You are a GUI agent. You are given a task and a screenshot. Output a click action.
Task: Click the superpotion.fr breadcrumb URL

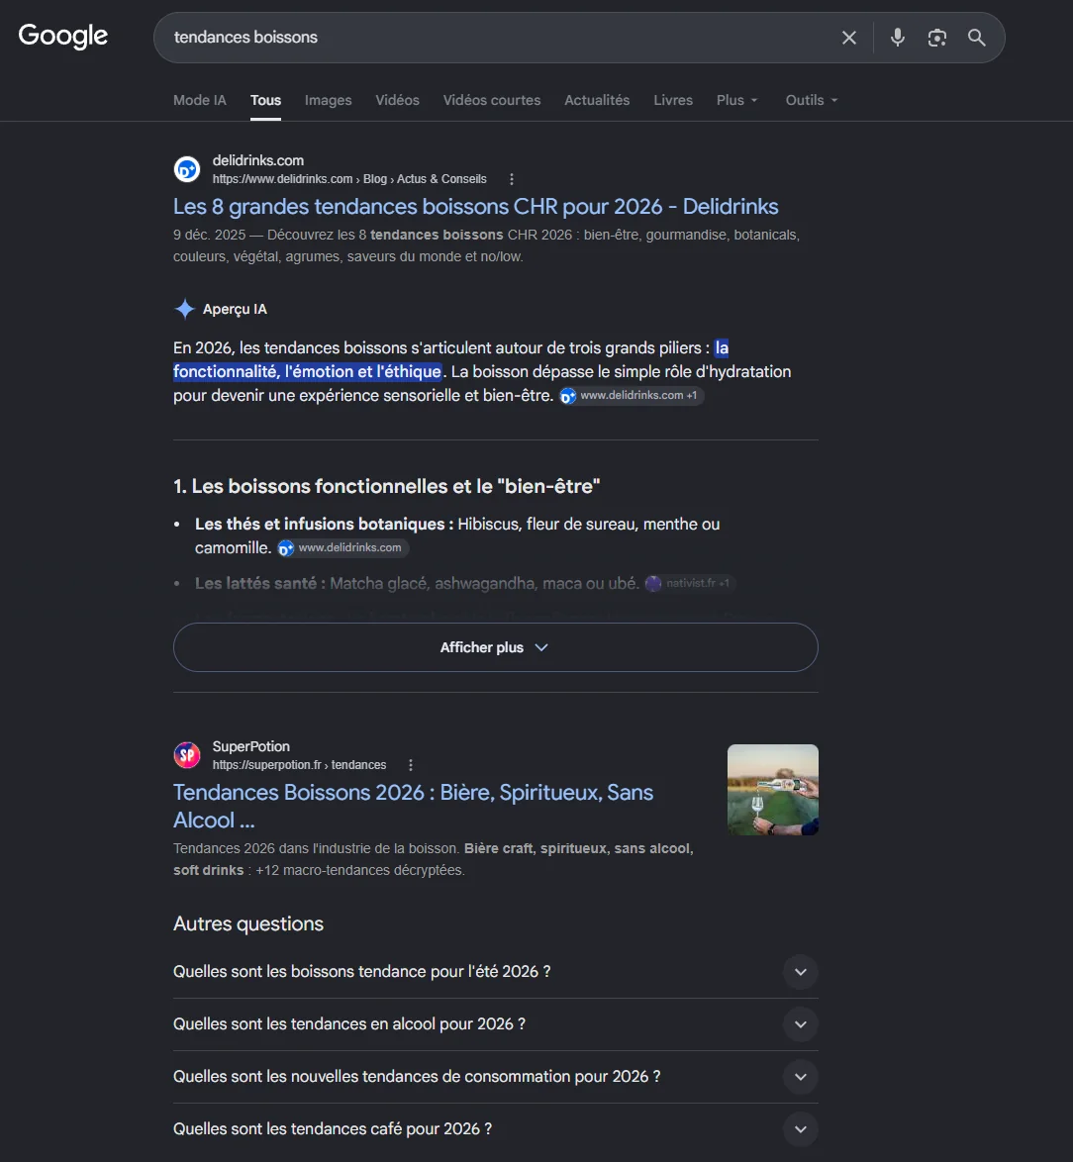pyautogui.click(x=299, y=765)
